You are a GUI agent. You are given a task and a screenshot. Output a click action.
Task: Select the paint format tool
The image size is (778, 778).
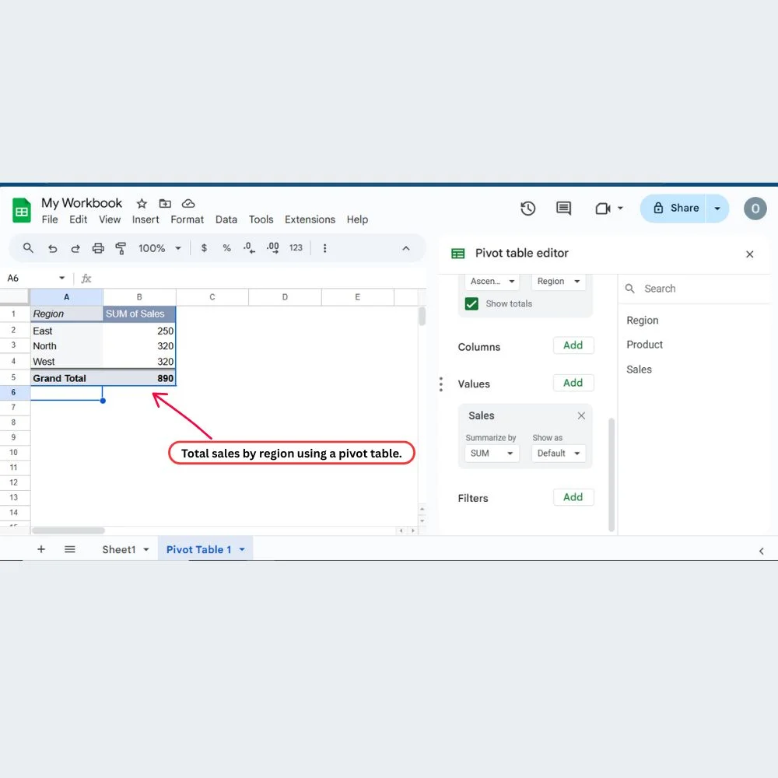click(x=121, y=248)
